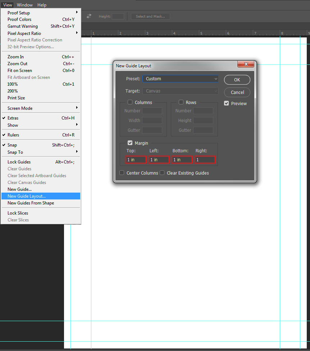Check Clear Existing Guides option
This screenshot has width=310, height=351.
(x=162, y=173)
